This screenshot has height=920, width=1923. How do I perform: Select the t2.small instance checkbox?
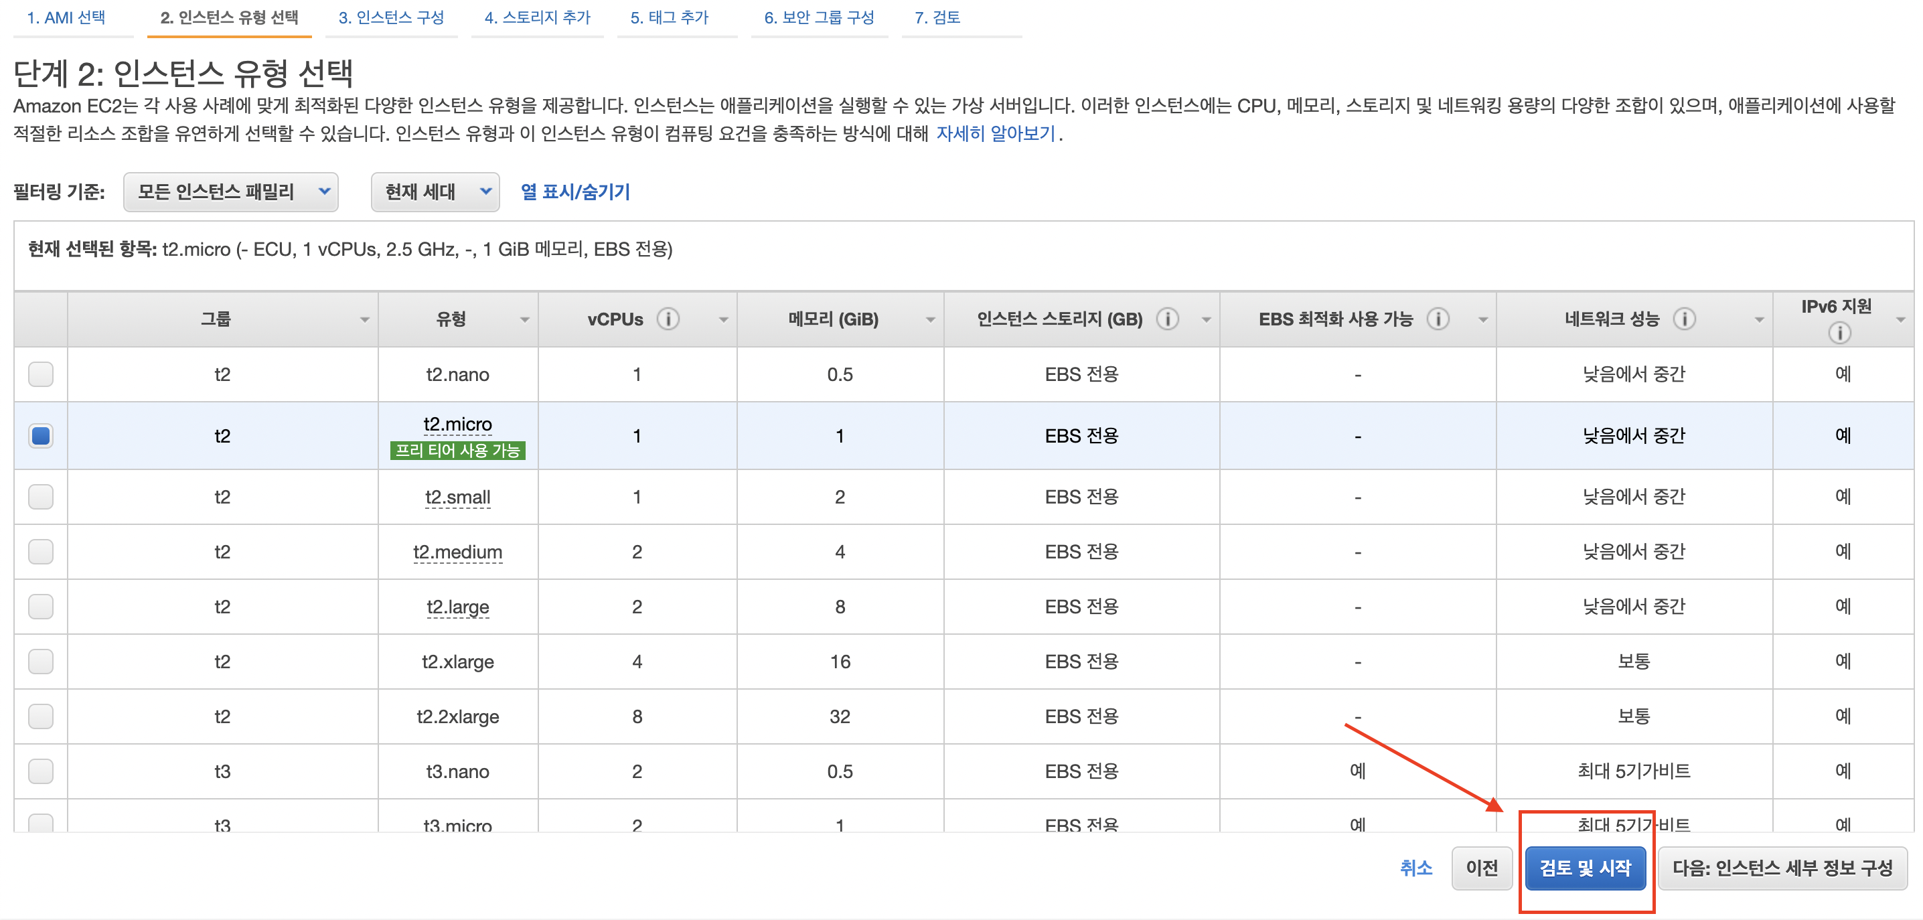pos(41,497)
